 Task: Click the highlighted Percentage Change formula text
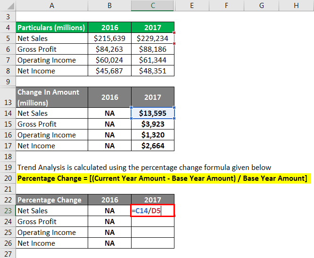(162, 178)
